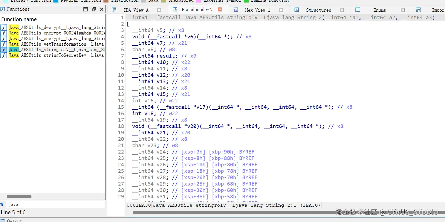Click 'result' variable declaration on line 7
Image resolution: width=445 pixels, height=222 pixels.
click(x=164, y=56)
